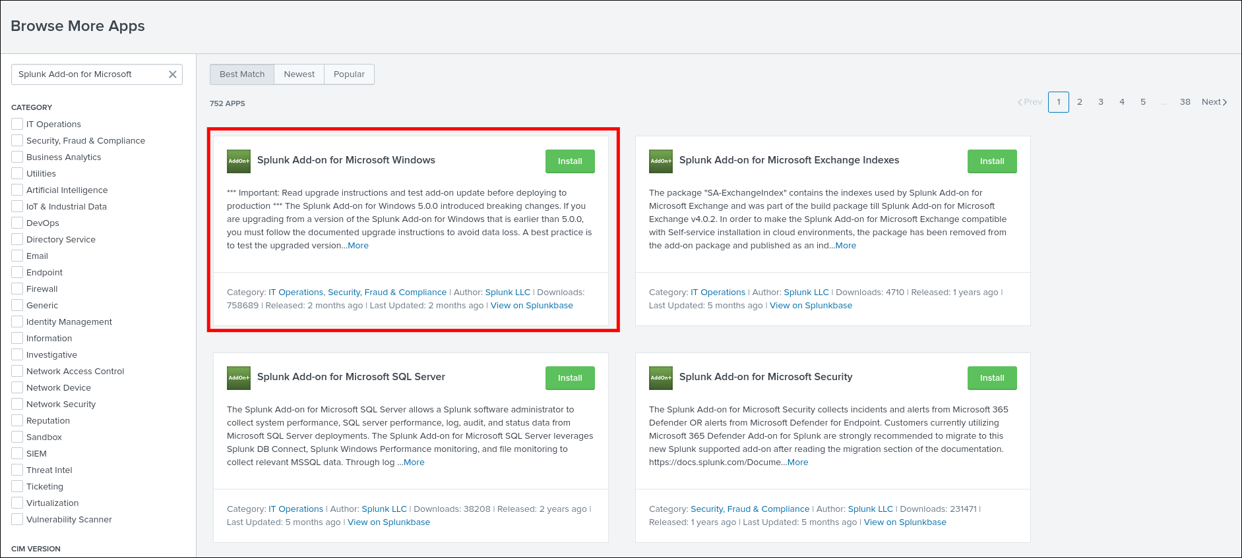Tick the Investigative checkbox
1242x558 pixels.
pyautogui.click(x=17, y=354)
